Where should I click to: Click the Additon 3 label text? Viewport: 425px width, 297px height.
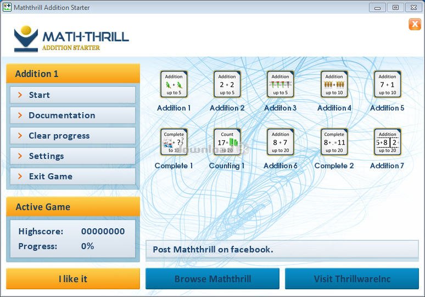pos(281,108)
